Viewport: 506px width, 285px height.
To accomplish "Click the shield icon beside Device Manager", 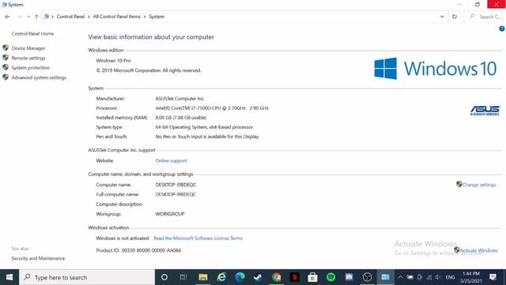I will click(x=6, y=47).
